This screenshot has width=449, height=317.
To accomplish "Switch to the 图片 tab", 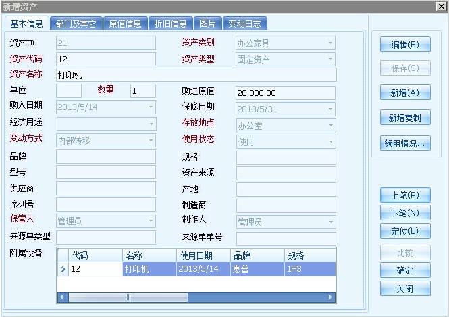I will point(207,24).
